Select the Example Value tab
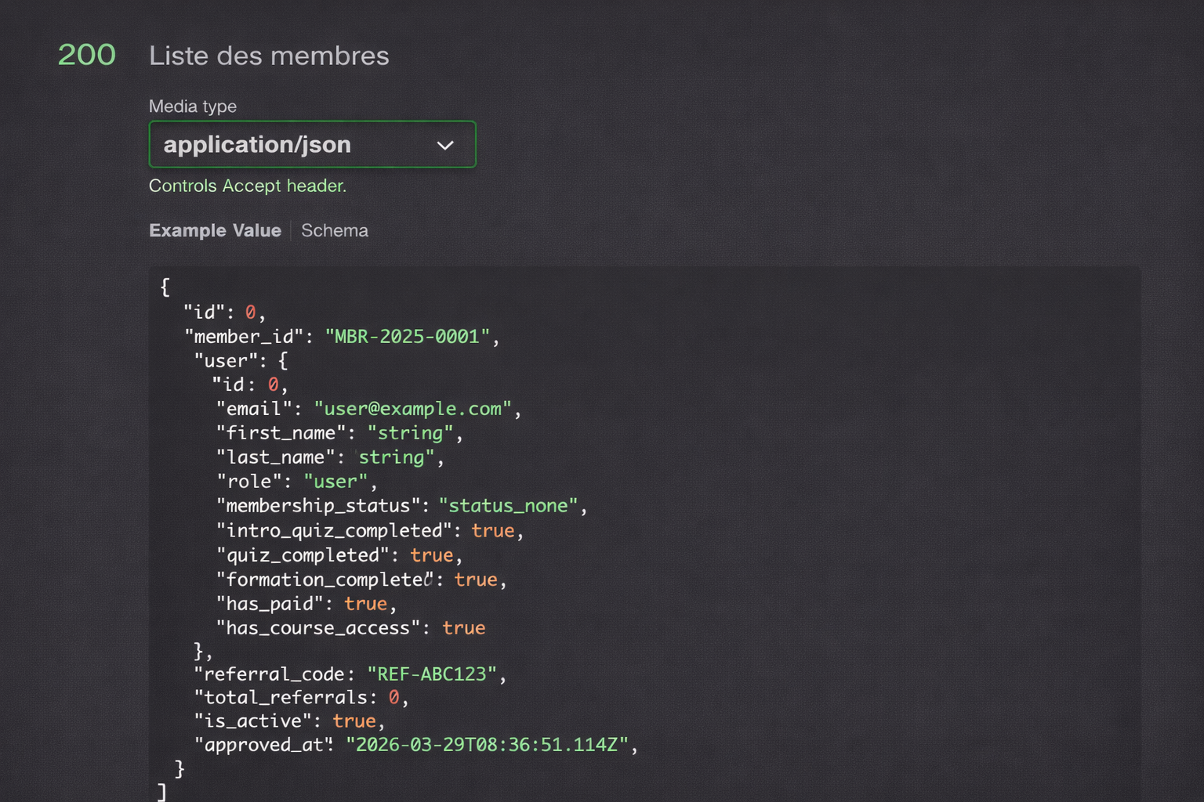The image size is (1204, 802). pos(215,230)
